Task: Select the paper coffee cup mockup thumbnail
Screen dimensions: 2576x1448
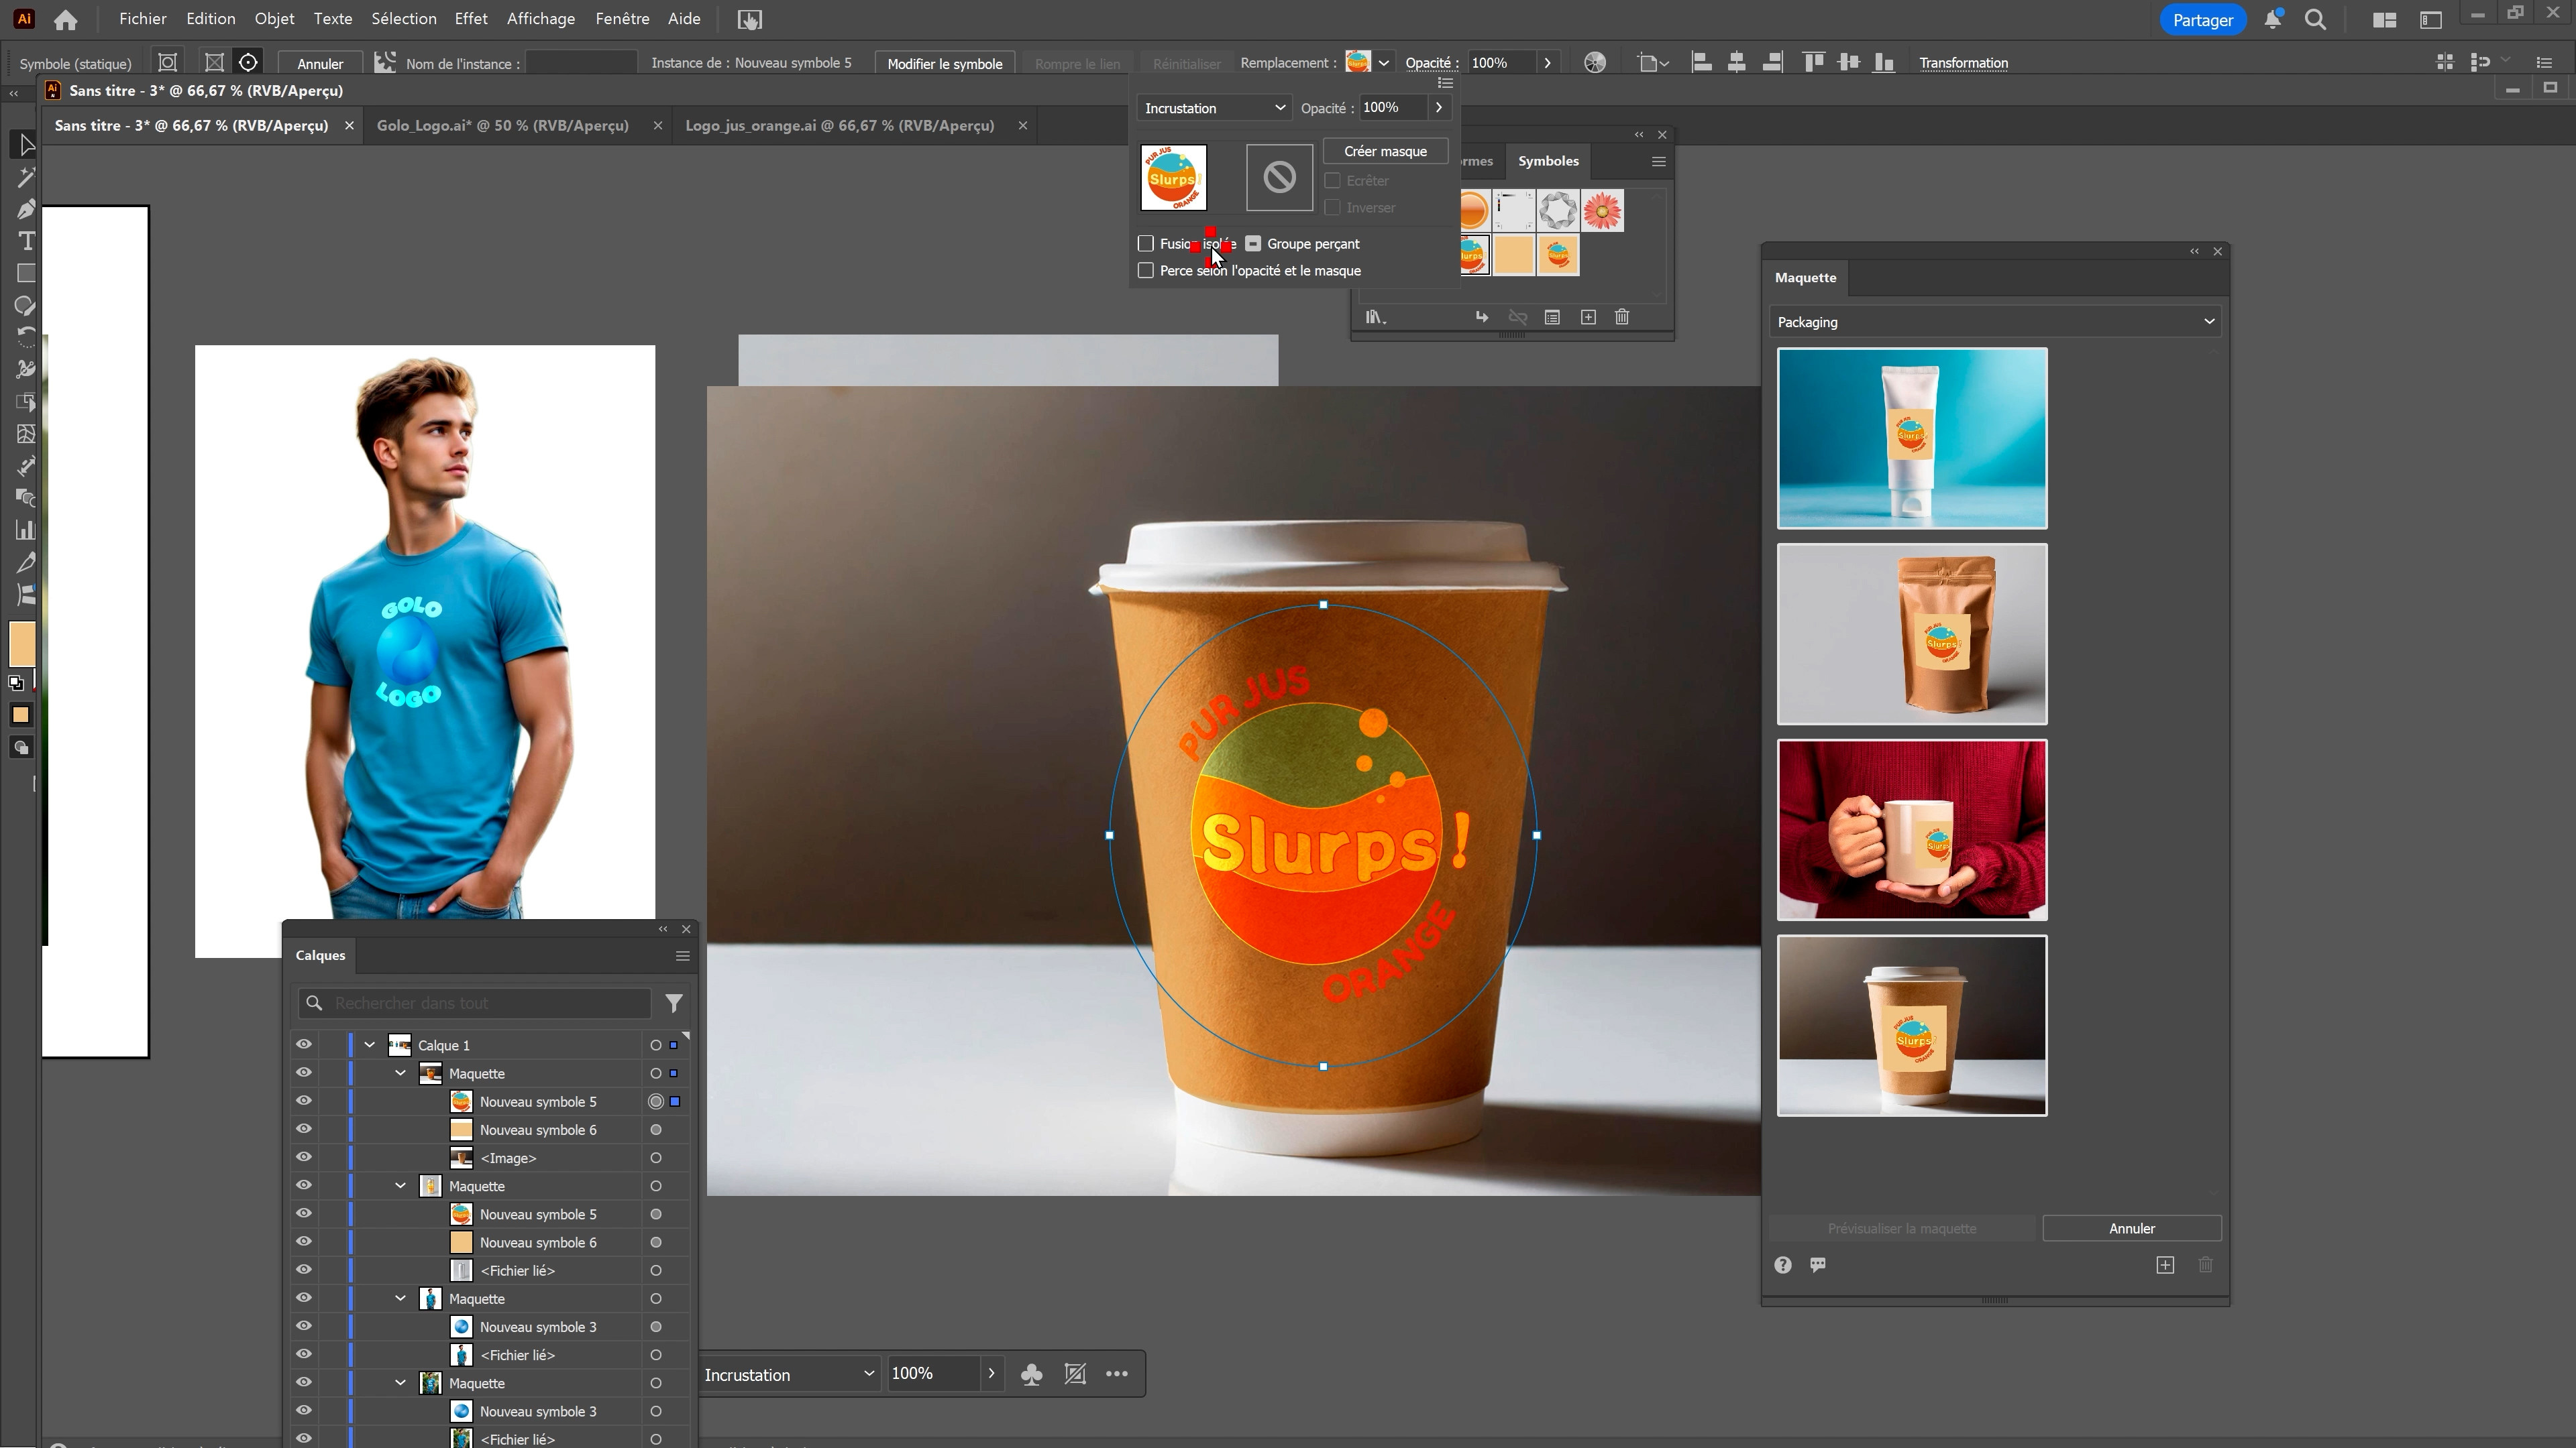Action: point(1912,1026)
